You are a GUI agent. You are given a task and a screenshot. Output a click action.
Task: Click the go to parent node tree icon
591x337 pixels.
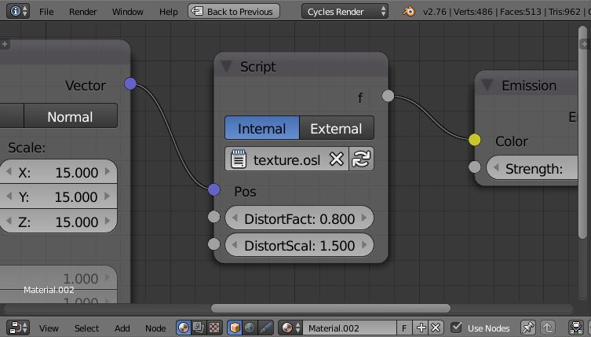[x=548, y=328]
